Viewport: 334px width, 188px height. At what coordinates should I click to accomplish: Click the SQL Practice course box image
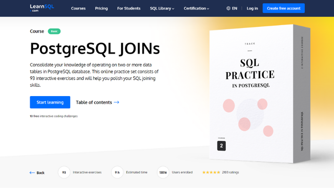click(260, 94)
